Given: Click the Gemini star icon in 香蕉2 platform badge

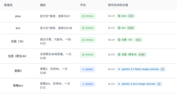Looking at the screenshot, I should point(83,70).
